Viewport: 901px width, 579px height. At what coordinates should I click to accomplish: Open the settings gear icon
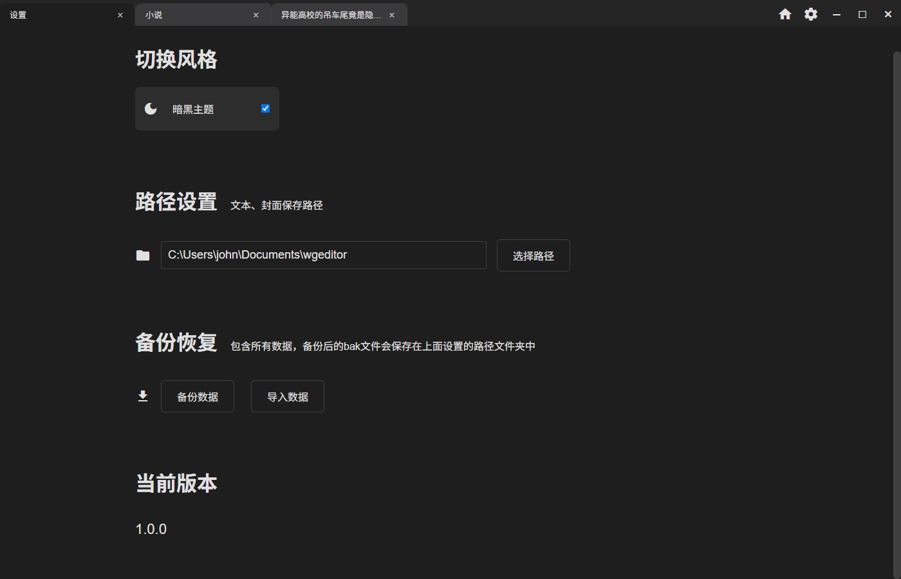click(x=810, y=14)
